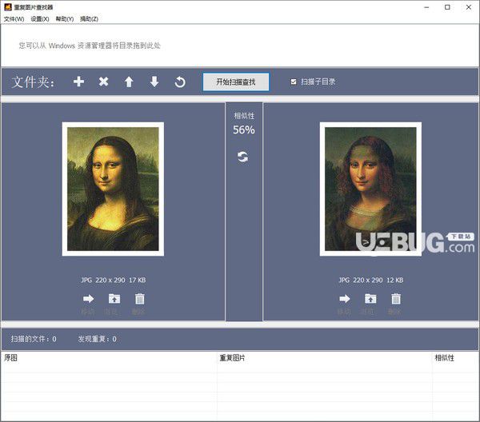480x422 pixels.
Task: Click the app icon in title bar
Action: (x=8, y=6)
